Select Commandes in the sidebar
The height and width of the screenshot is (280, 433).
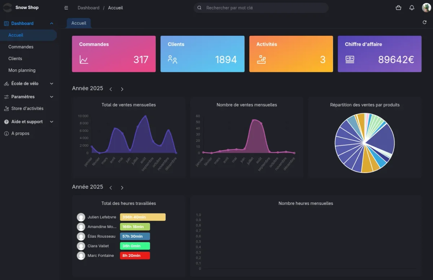pyautogui.click(x=21, y=47)
